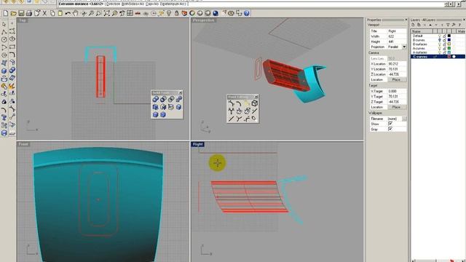The width and height of the screenshot is (466, 262).
Task: Click the padlock Lock objects icon
Action: click(176, 13)
